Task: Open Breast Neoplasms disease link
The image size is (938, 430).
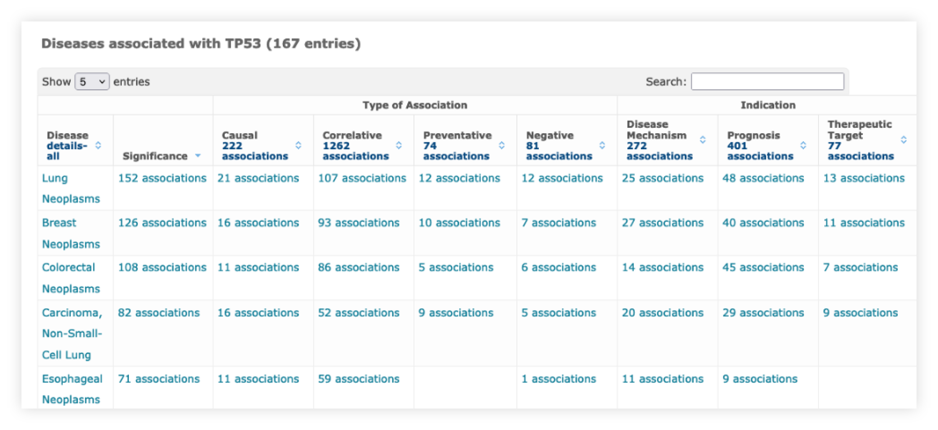Action: point(71,233)
